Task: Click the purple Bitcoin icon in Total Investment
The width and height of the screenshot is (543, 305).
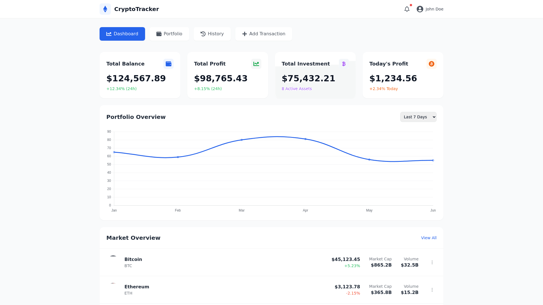Action: coord(344,64)
